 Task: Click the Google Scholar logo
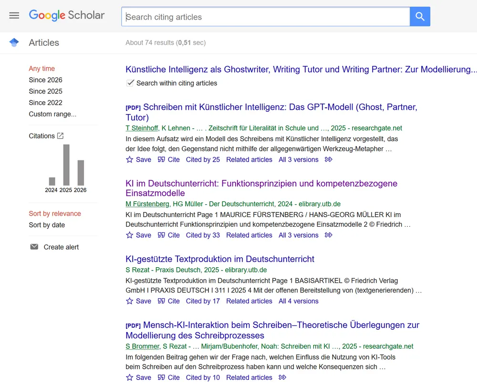[67, 15]
